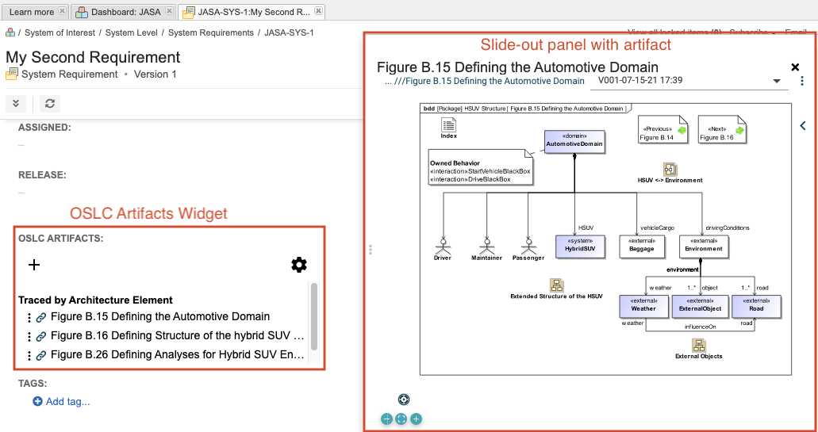Click System Requirements in the breadcrumb
The image size is (818, 432).
(210, 32)
